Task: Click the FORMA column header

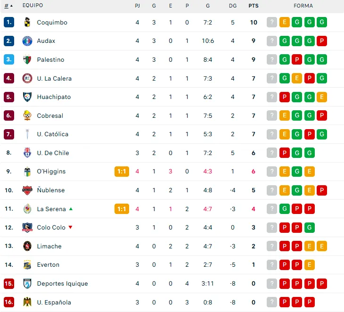Action: coord(303,6)
